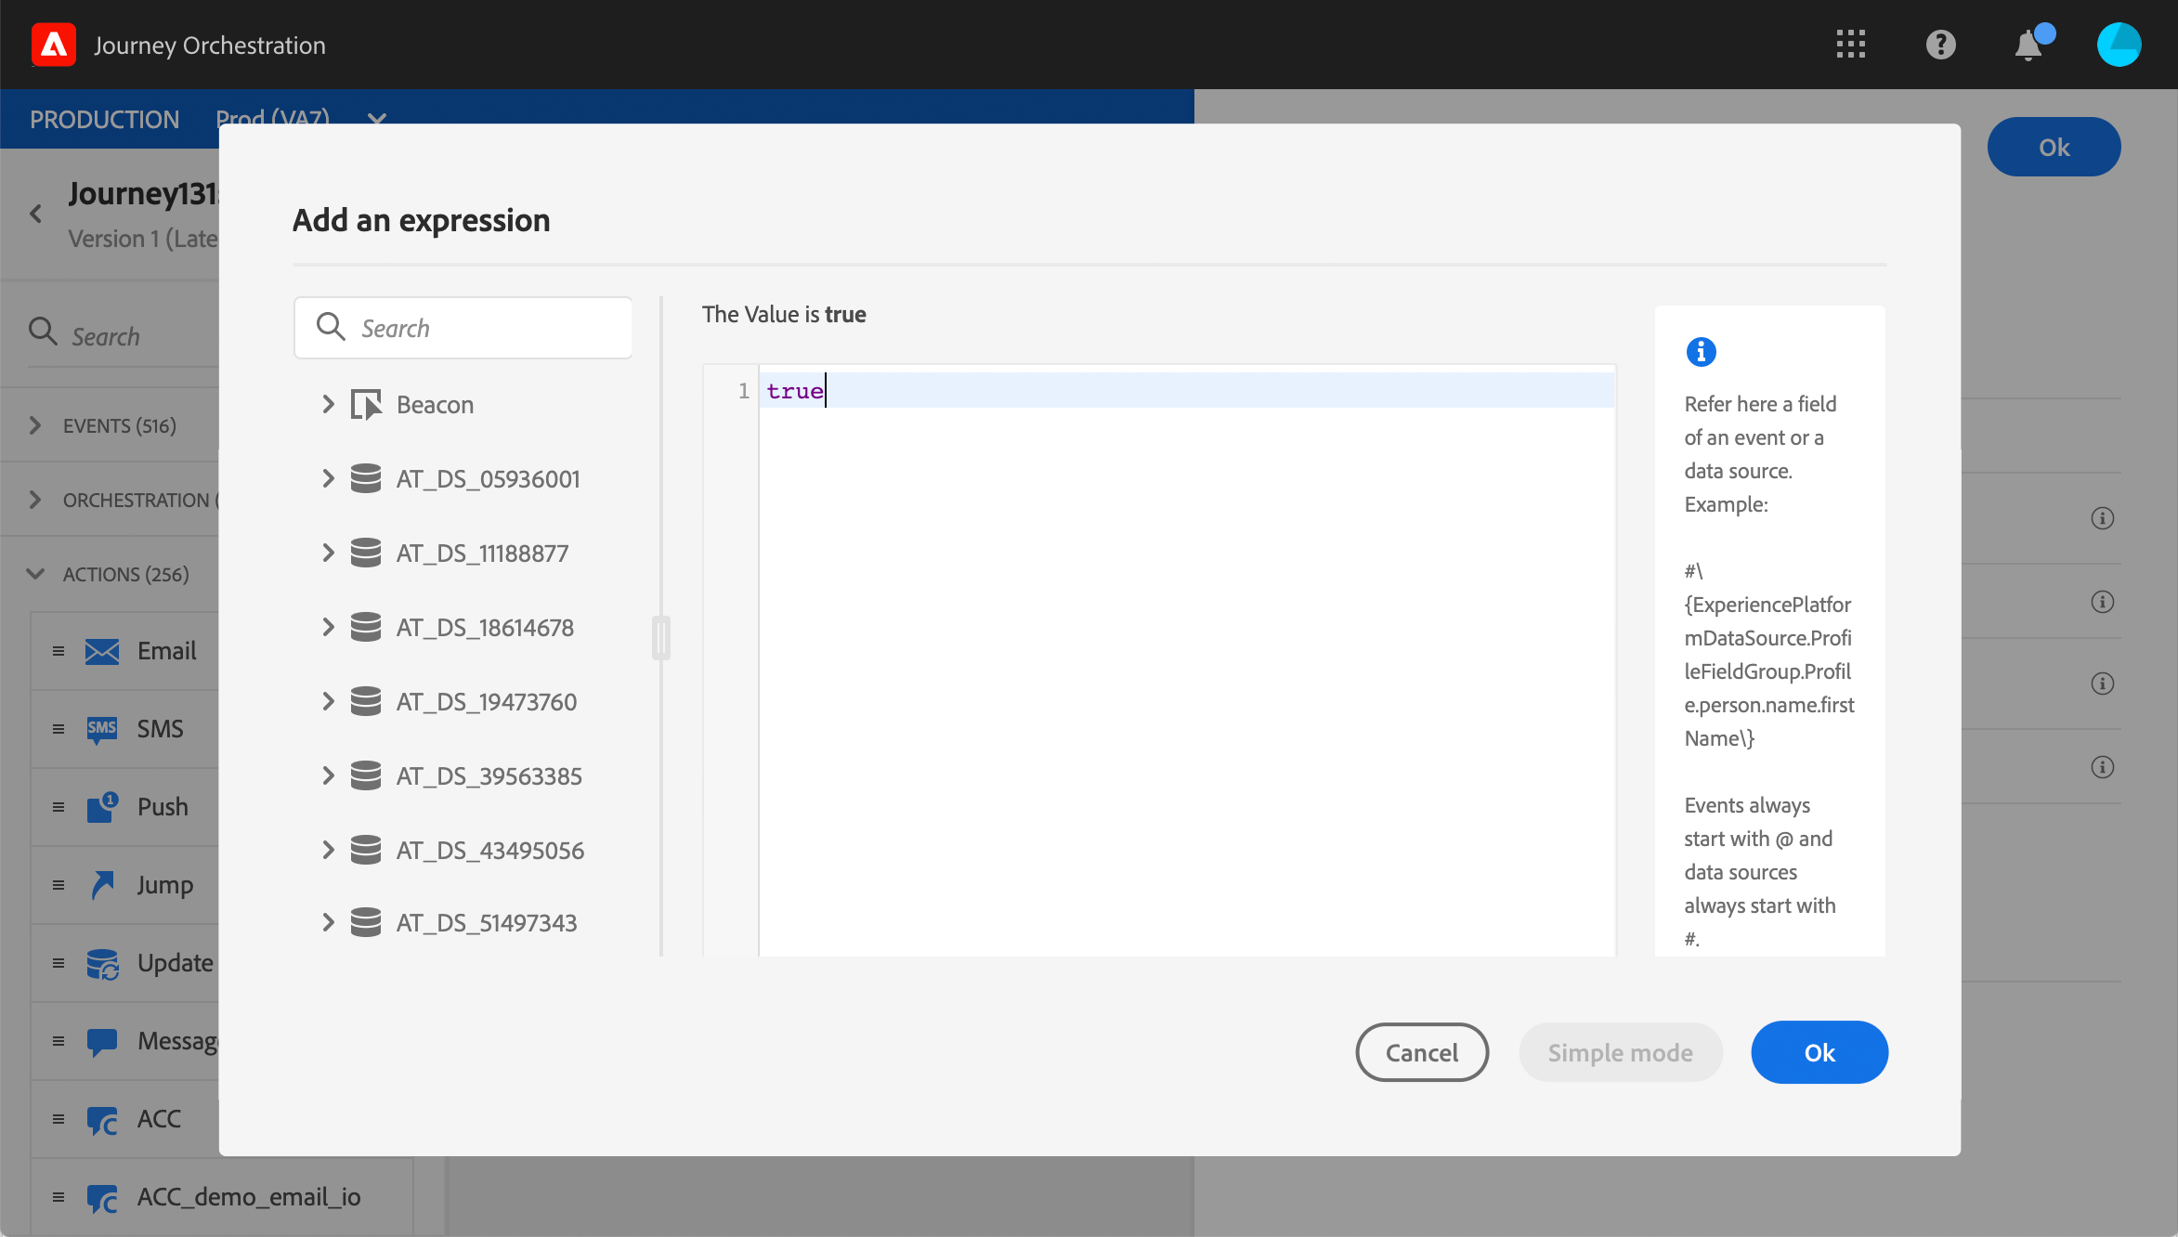Click the Adobe logo icon

click(54, 45)
